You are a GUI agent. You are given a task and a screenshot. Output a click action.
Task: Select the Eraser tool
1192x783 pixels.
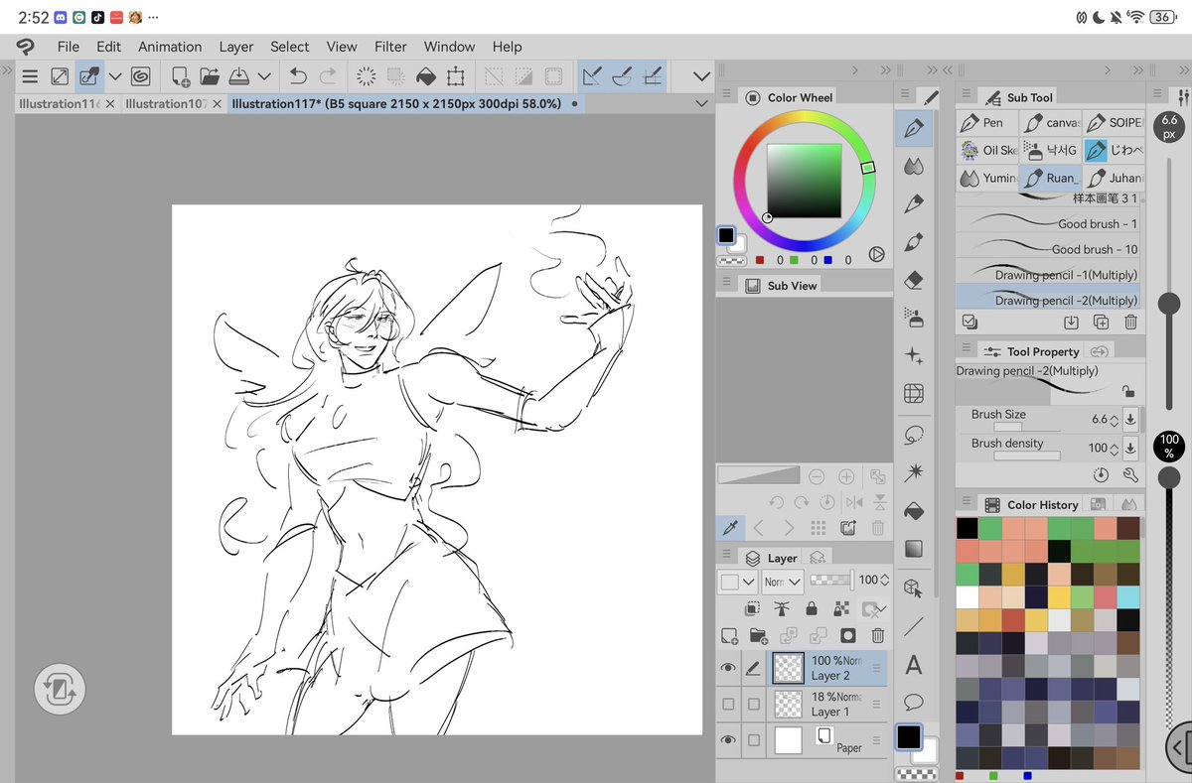click(x=914, y=280)
